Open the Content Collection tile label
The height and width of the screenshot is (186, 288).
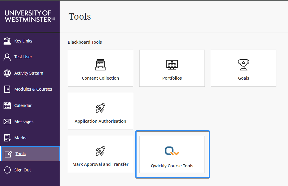100,78
